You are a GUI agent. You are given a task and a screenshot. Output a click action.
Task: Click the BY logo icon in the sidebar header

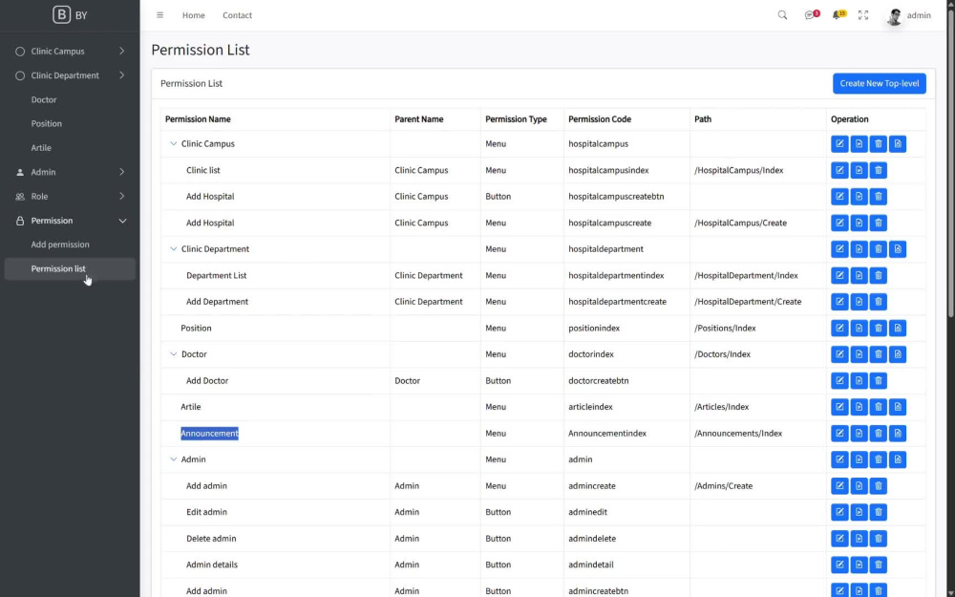[x=61, y=14]
